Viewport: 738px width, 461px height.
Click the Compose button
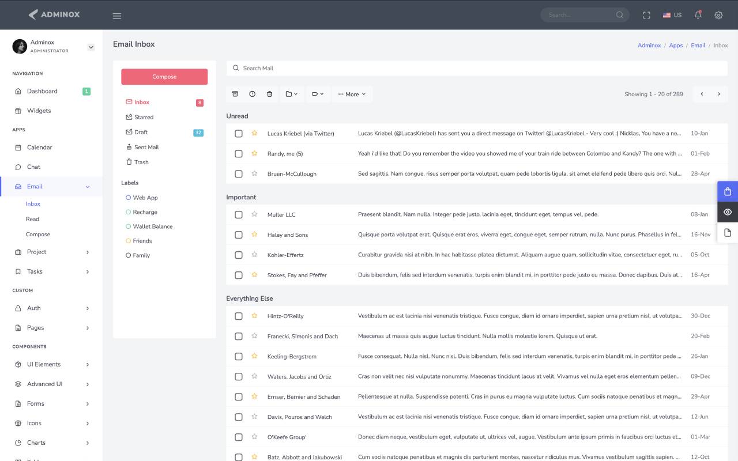[164, 77]
